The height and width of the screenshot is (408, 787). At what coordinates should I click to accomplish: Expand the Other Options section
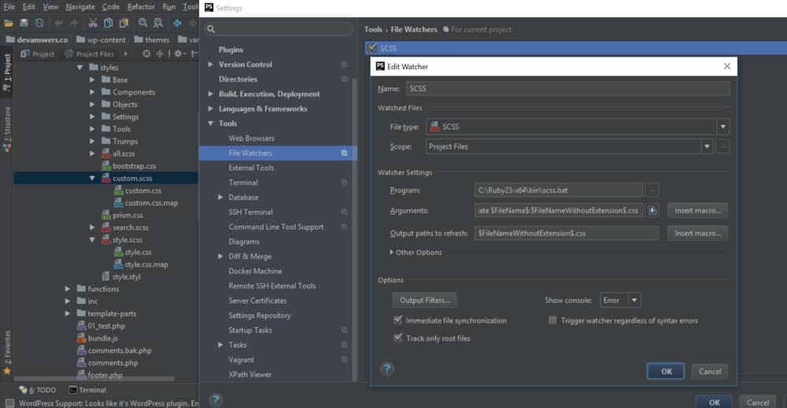click(393, 252)
